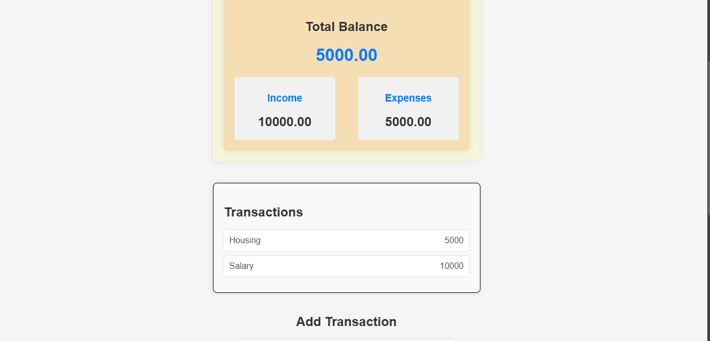Click the Housing label text

[245, 241]
